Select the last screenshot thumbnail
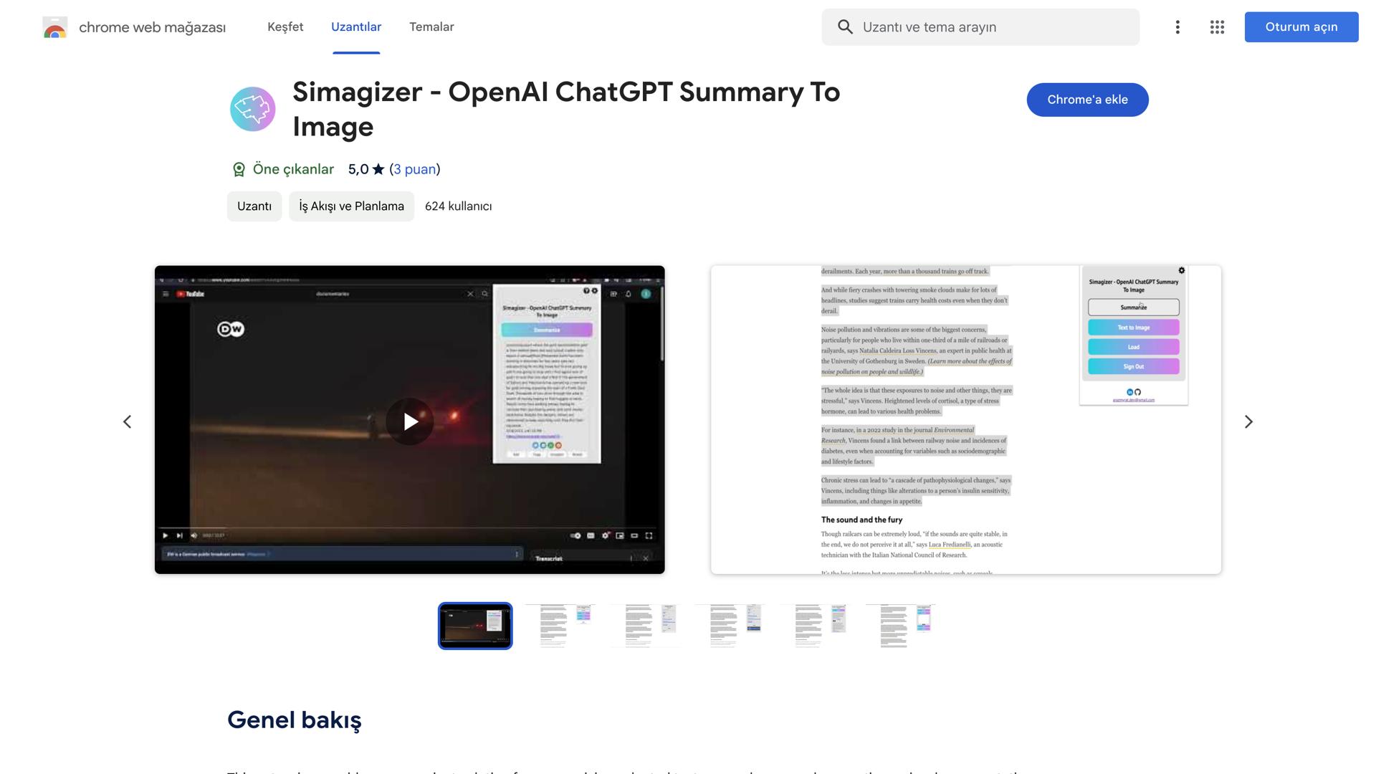Viewport: 1376px width, 774px height. coord(901,626)
